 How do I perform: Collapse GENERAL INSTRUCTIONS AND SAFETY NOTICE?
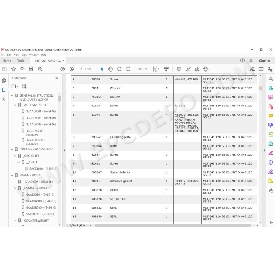tap(12, 95)
